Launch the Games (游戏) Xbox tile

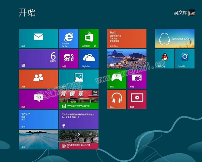pos(117,79)
